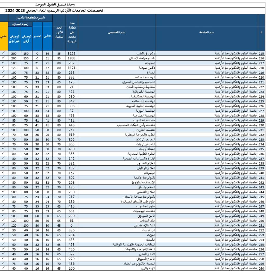Click the تجسير fee column header

point(37,36)
